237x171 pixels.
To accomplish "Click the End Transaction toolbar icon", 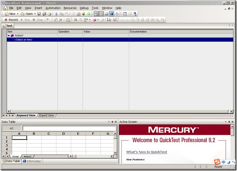I will (x=114, y=20).
